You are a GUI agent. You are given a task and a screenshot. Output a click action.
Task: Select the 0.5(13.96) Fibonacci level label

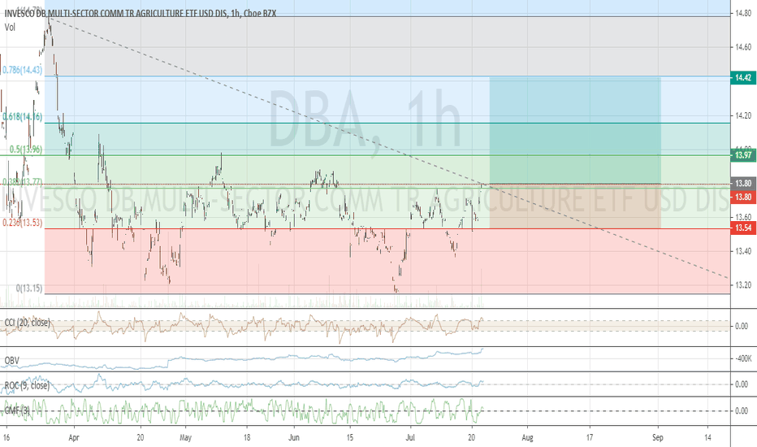tap(26, 150)
